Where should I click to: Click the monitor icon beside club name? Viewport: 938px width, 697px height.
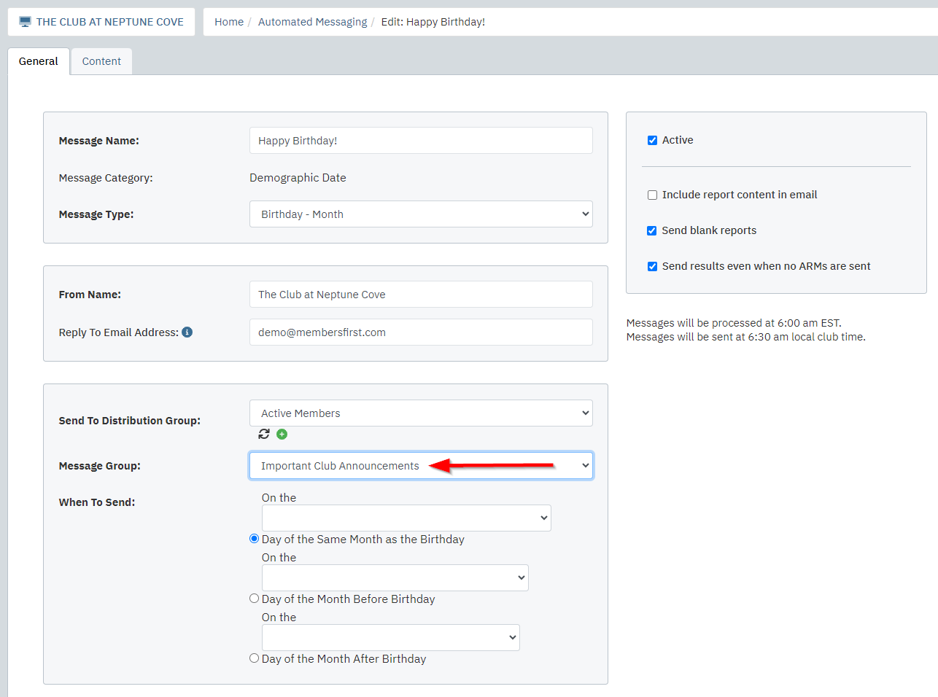coord(26,22)
